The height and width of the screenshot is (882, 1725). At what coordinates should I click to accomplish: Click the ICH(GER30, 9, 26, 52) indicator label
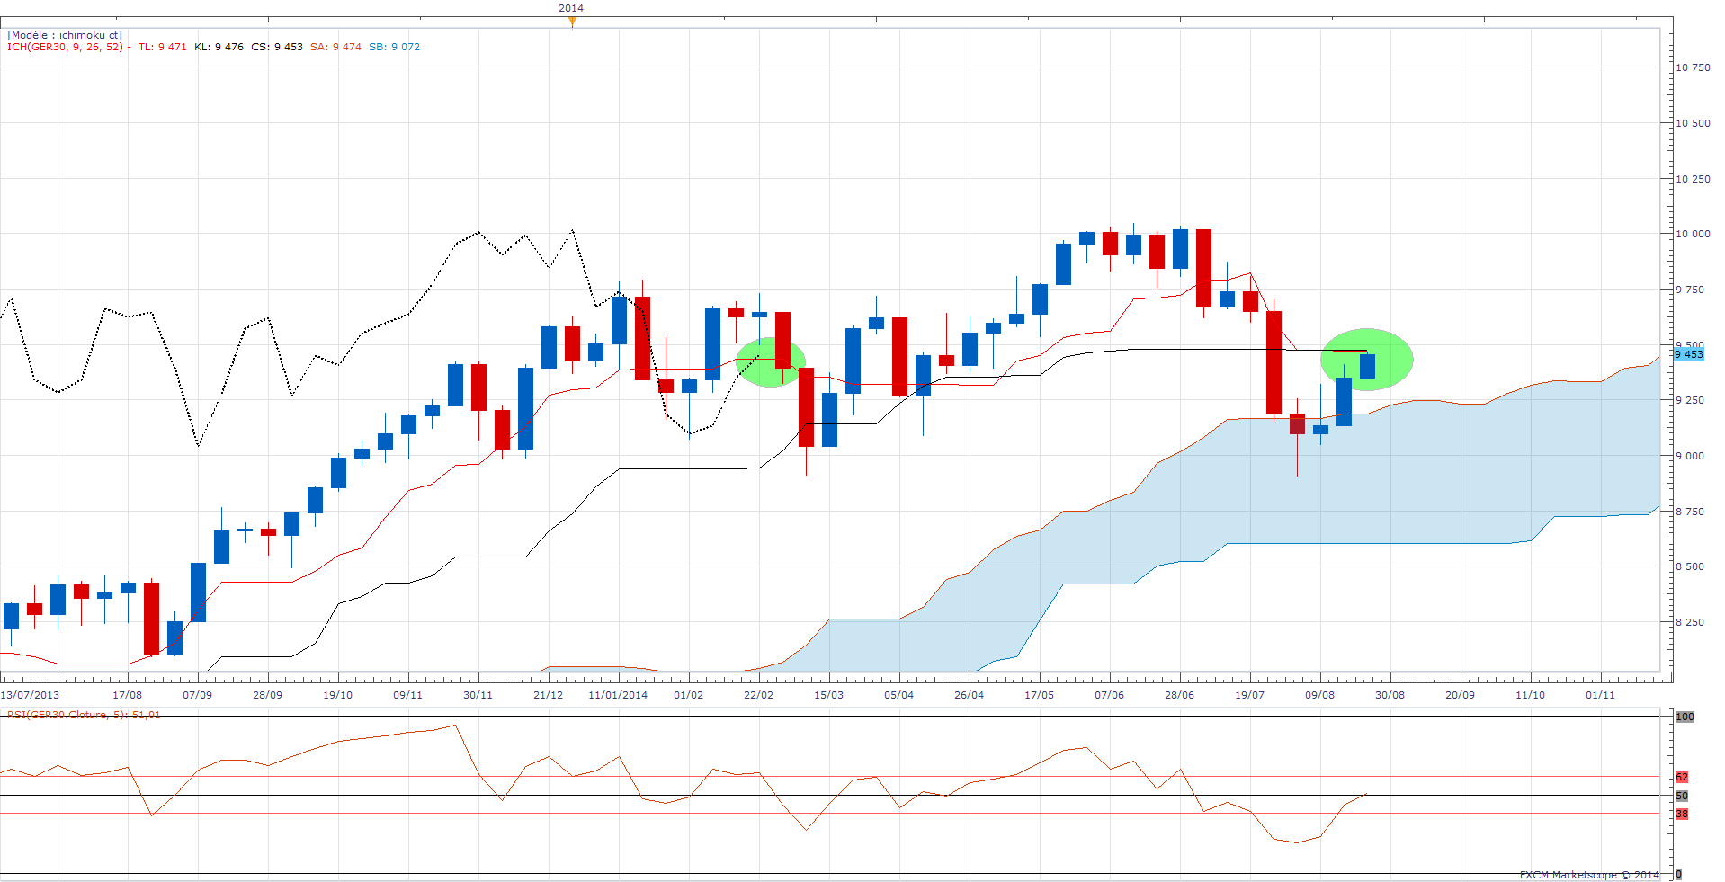pos(65,47)
